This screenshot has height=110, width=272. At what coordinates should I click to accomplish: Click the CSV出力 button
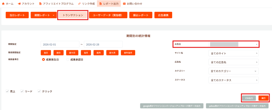coord(249,98)
